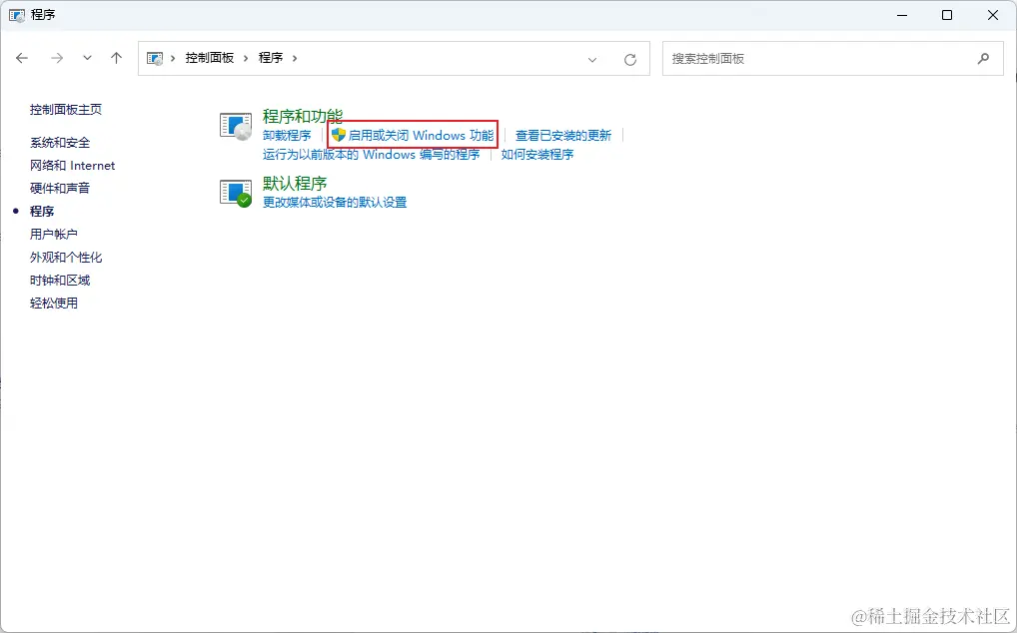
Task: Open the 程序和功能 heading link
Action: click(x=303, y=117)
